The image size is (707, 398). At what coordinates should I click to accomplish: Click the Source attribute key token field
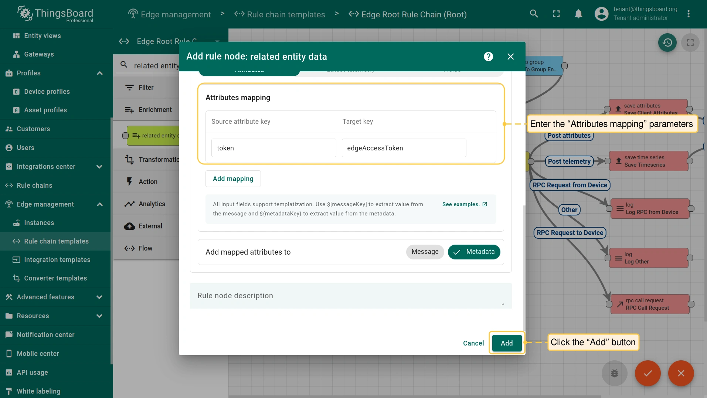273,148
